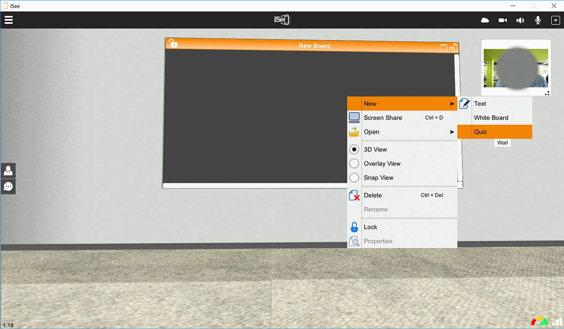Choose Lock from context menu
This screenshot has width=564, height=329.
pos(402,227)
